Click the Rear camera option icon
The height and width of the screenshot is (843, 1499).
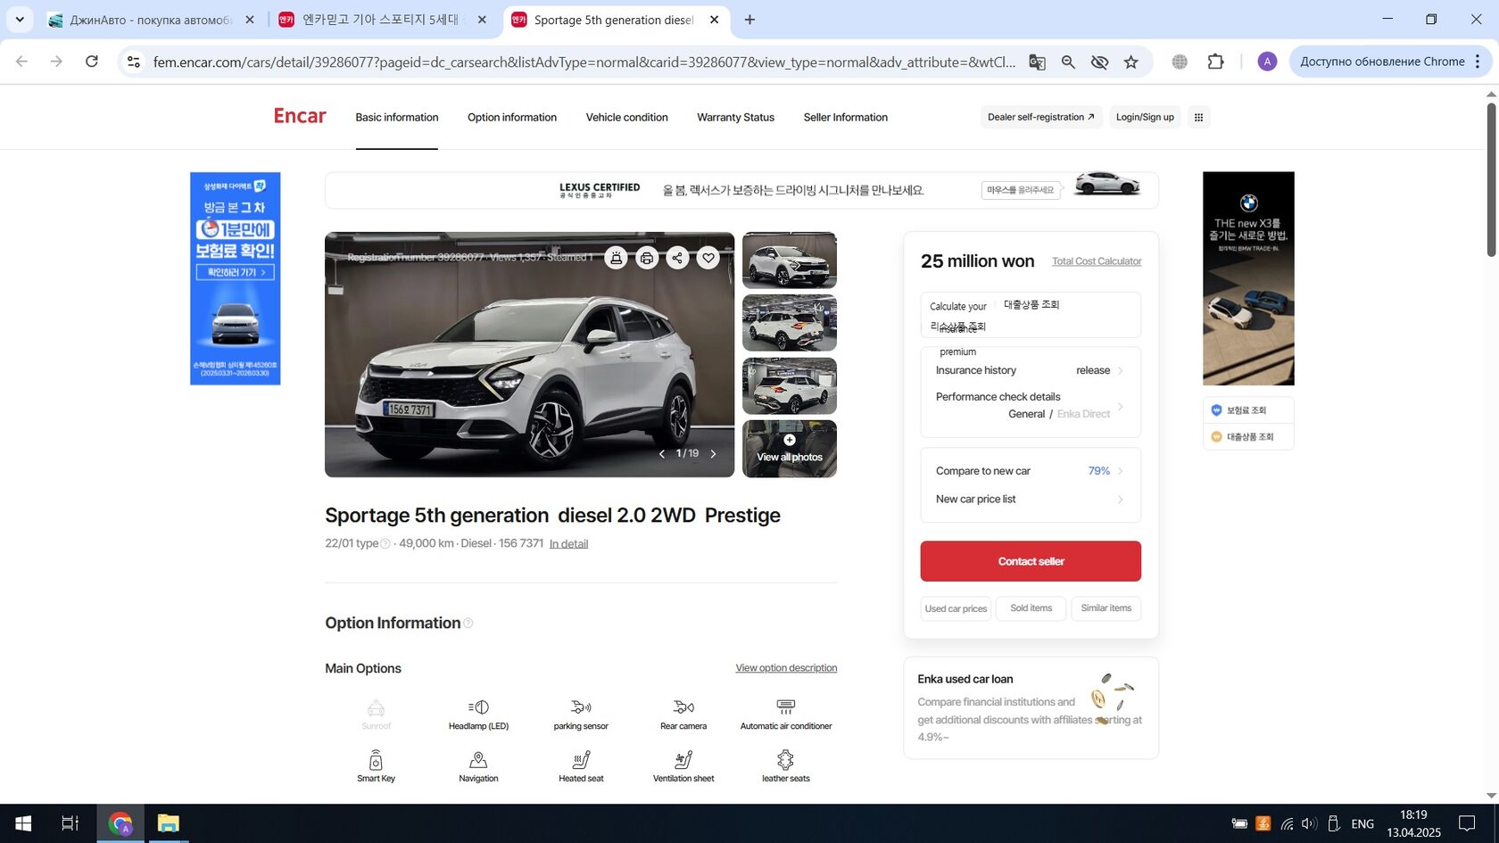tap(683, 707)
